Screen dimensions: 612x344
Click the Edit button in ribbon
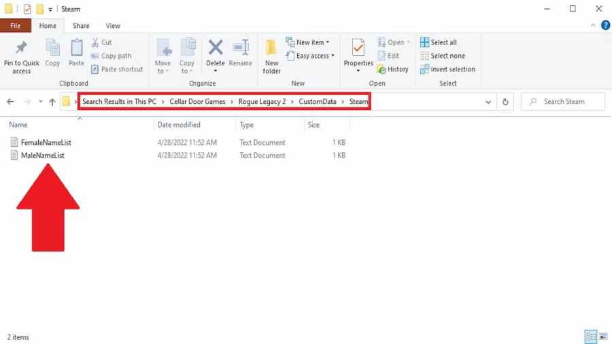click(x=388, y=56)
